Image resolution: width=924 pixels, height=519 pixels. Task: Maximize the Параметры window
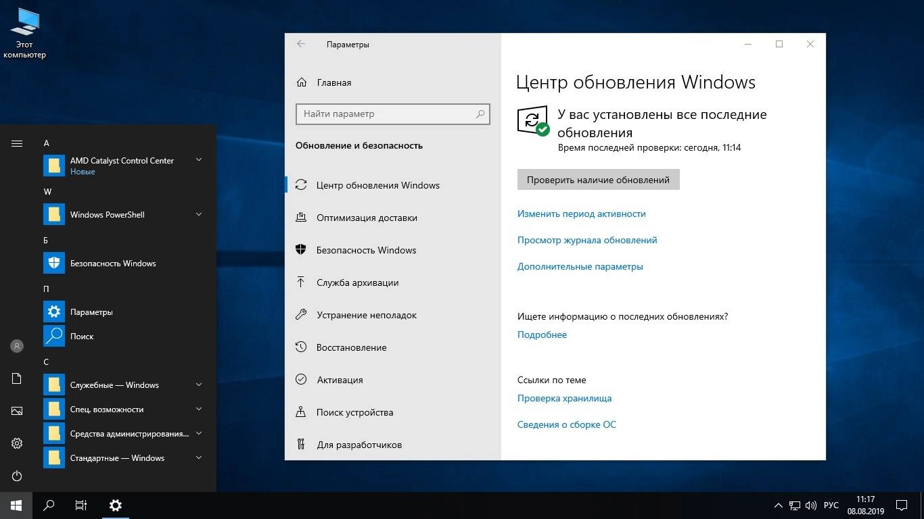779,44
